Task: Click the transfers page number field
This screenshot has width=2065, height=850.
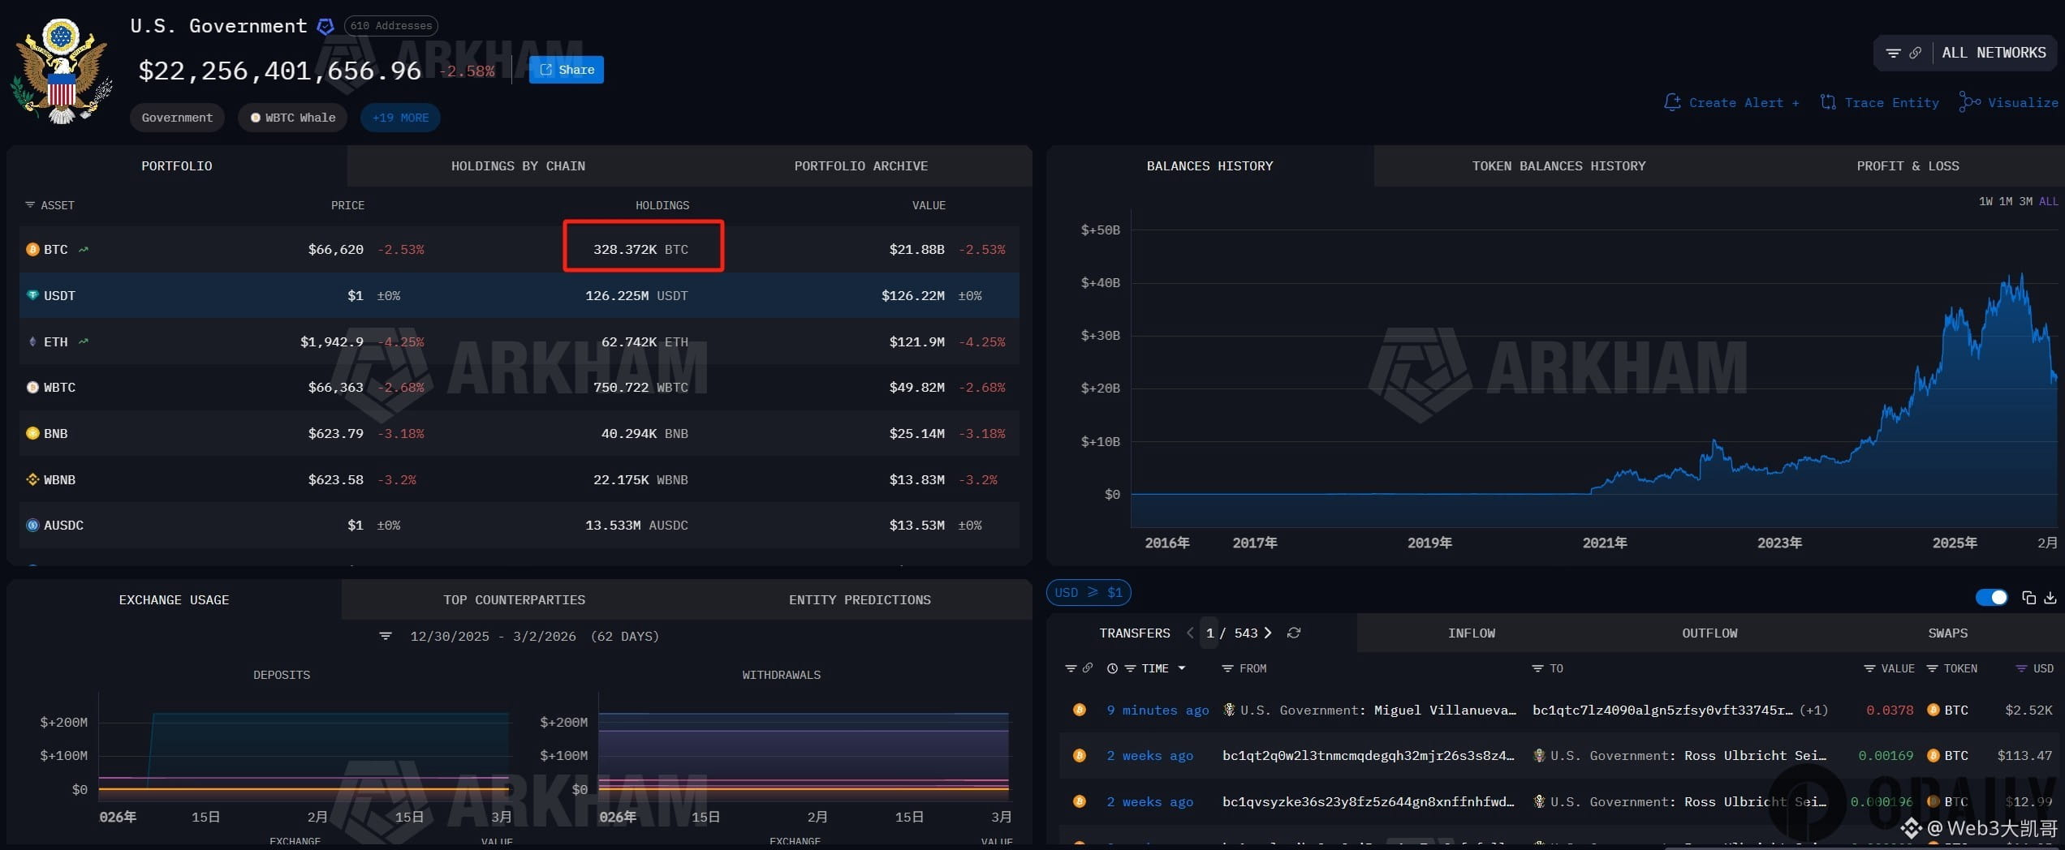Action: (1209, 633)
